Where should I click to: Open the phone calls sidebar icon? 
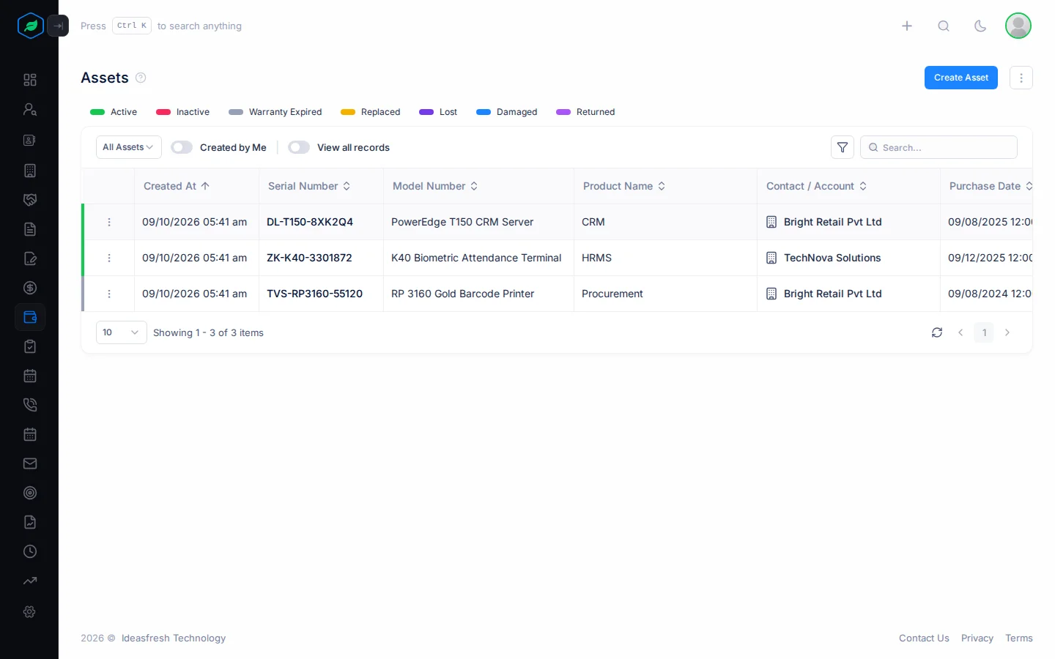coord(30,405)
